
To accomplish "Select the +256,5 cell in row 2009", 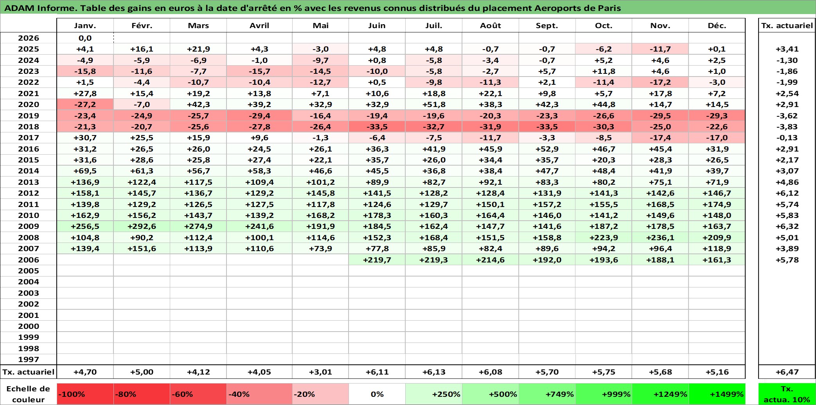I will [x=85, y=226].
